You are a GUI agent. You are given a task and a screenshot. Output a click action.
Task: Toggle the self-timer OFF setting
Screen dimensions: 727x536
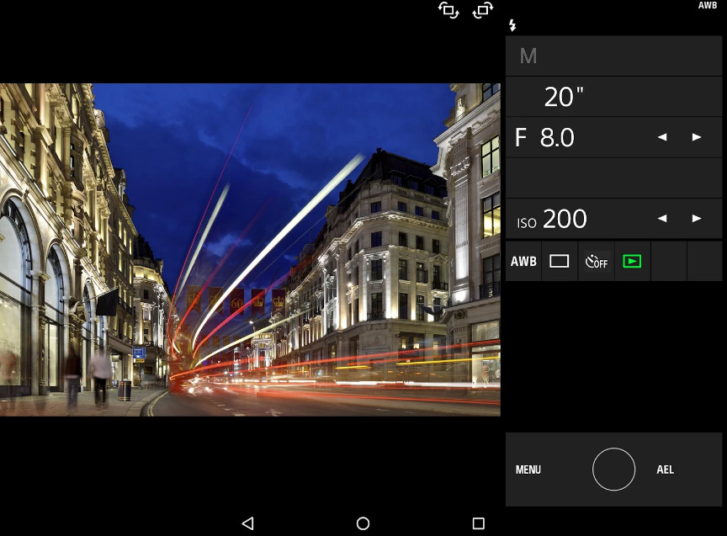tap(596, 262)
